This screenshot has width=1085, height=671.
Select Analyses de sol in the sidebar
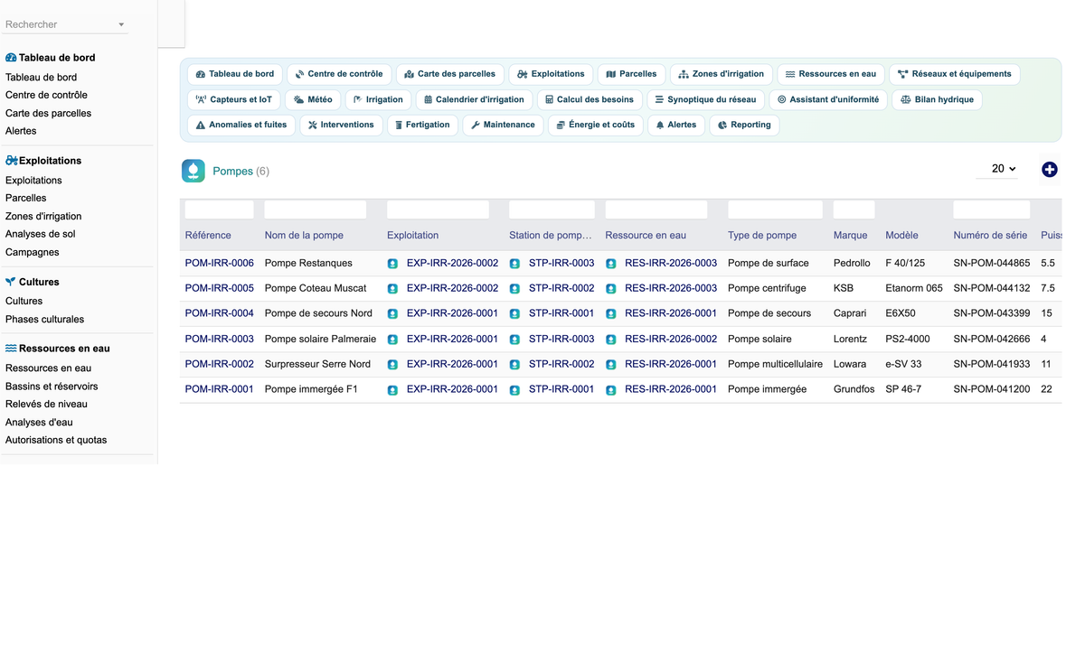pos(41,235)
